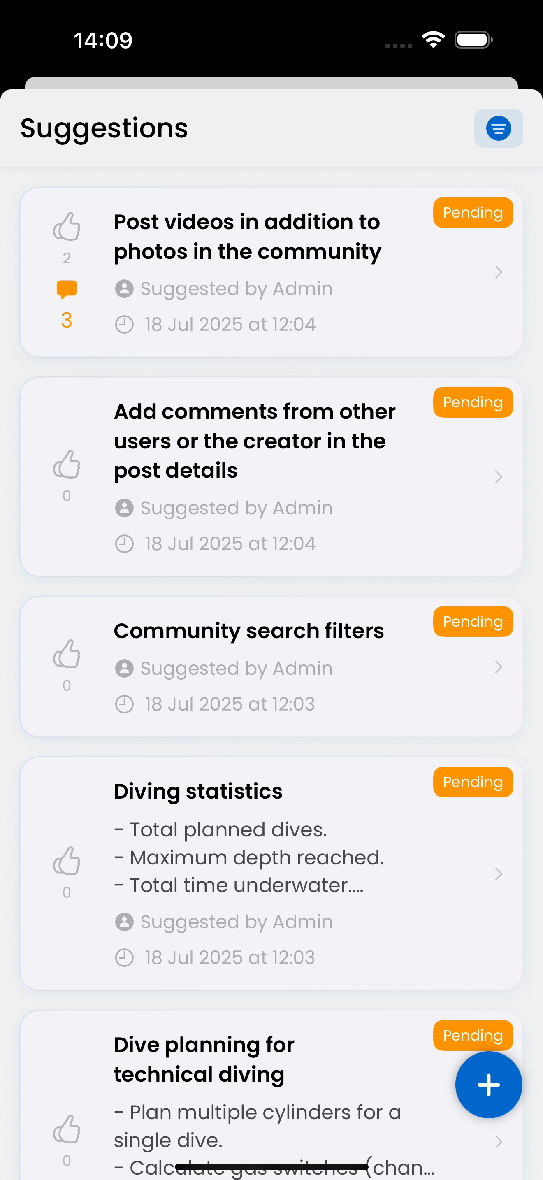Select the 'Diving statistics' title
Image resolution: width=543 pixels, height=1180 pixels.
tap(198, 792)
